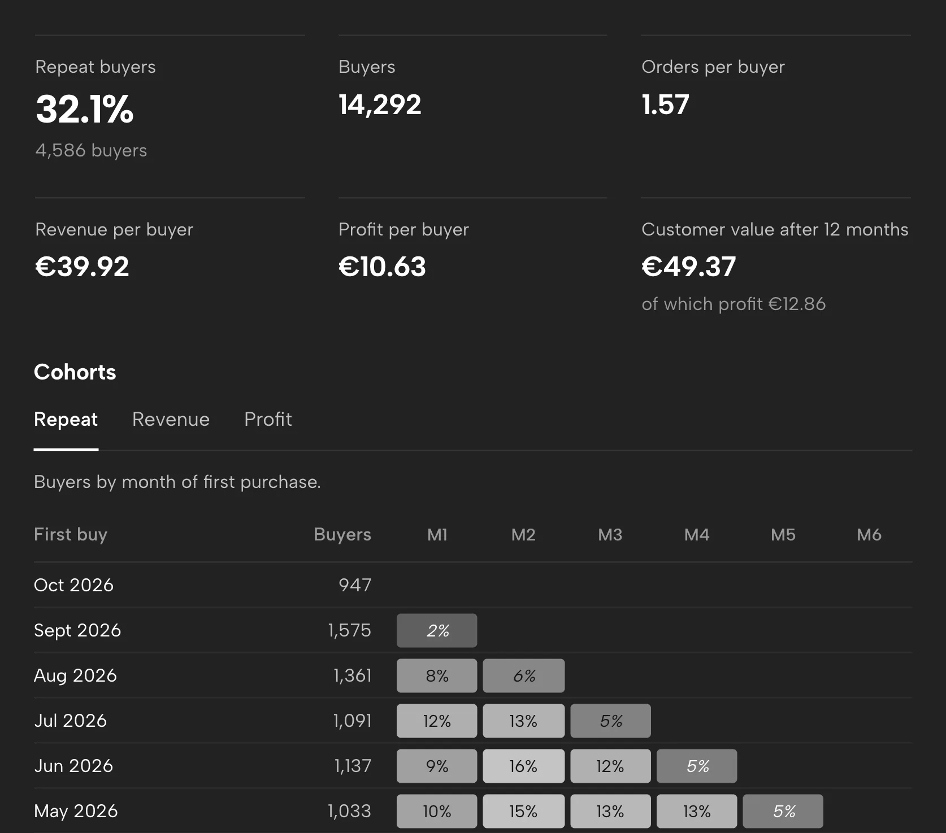Click the 8% M1 cell for Aug 2026
The height and width of the screenshot is (833, 946).
click(x=437, y=675)
